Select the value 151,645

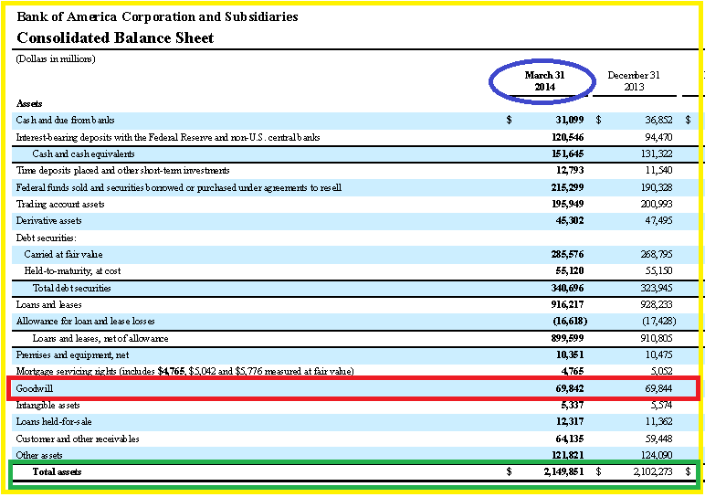pos(567,153)
